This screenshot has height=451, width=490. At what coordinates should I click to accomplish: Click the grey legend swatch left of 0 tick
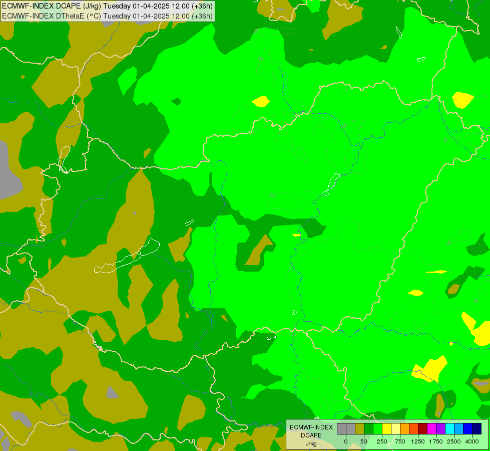[x=341, y=429]
